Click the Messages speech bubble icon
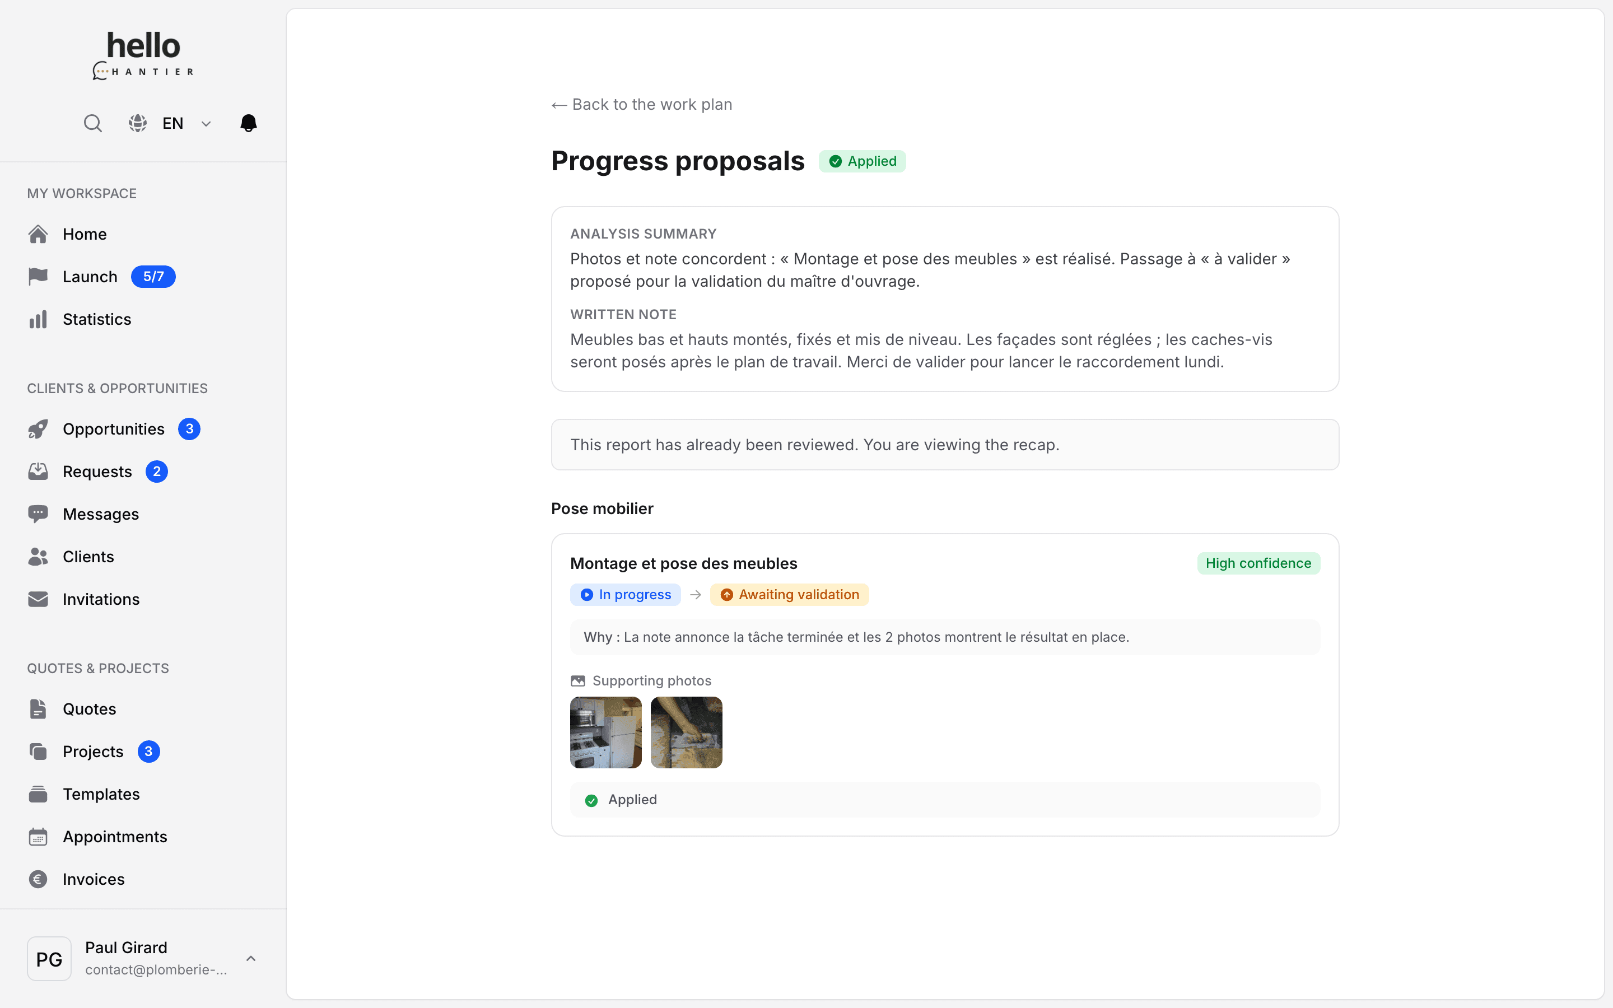 pos(38,514)
